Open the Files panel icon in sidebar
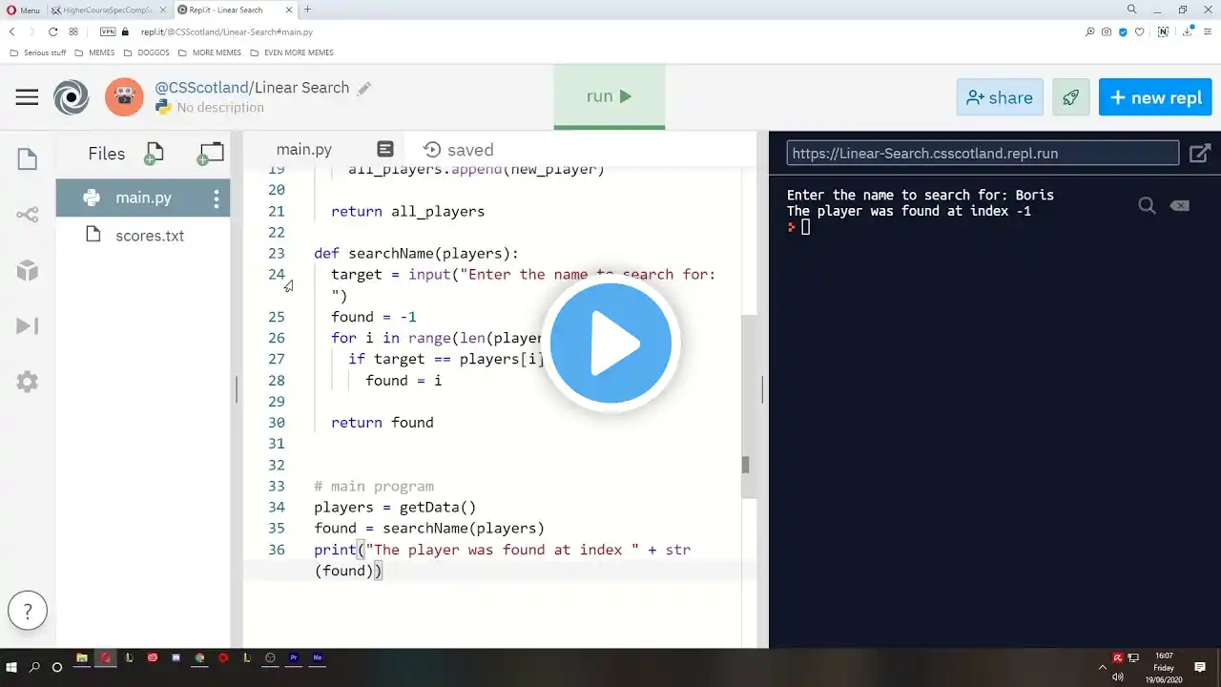The image size is (1221, 687). coord(27,159)
